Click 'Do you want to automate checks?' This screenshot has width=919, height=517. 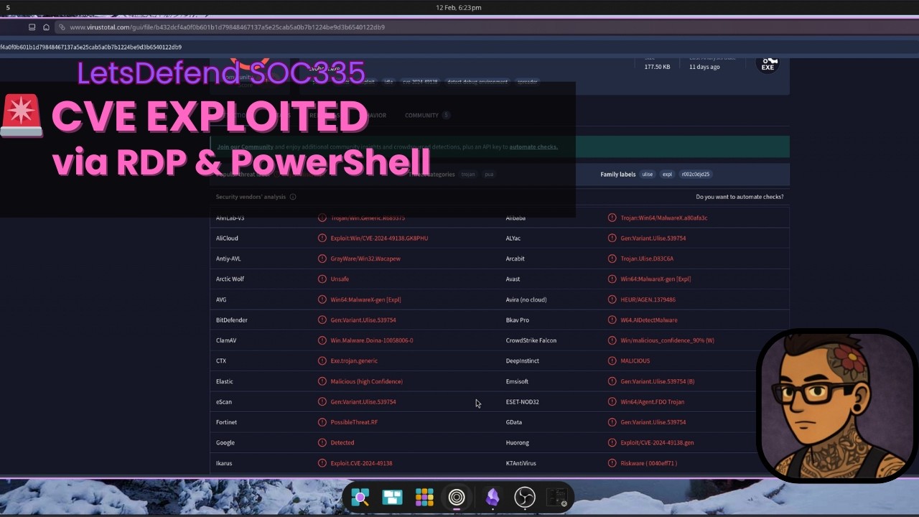740,197
